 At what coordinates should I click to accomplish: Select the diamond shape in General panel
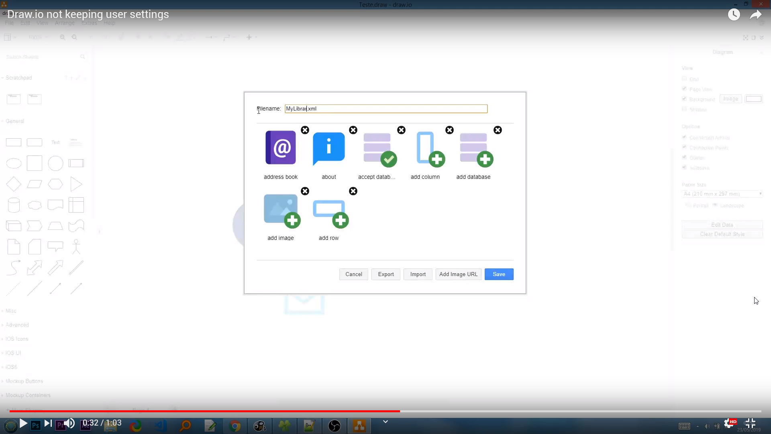14,184
